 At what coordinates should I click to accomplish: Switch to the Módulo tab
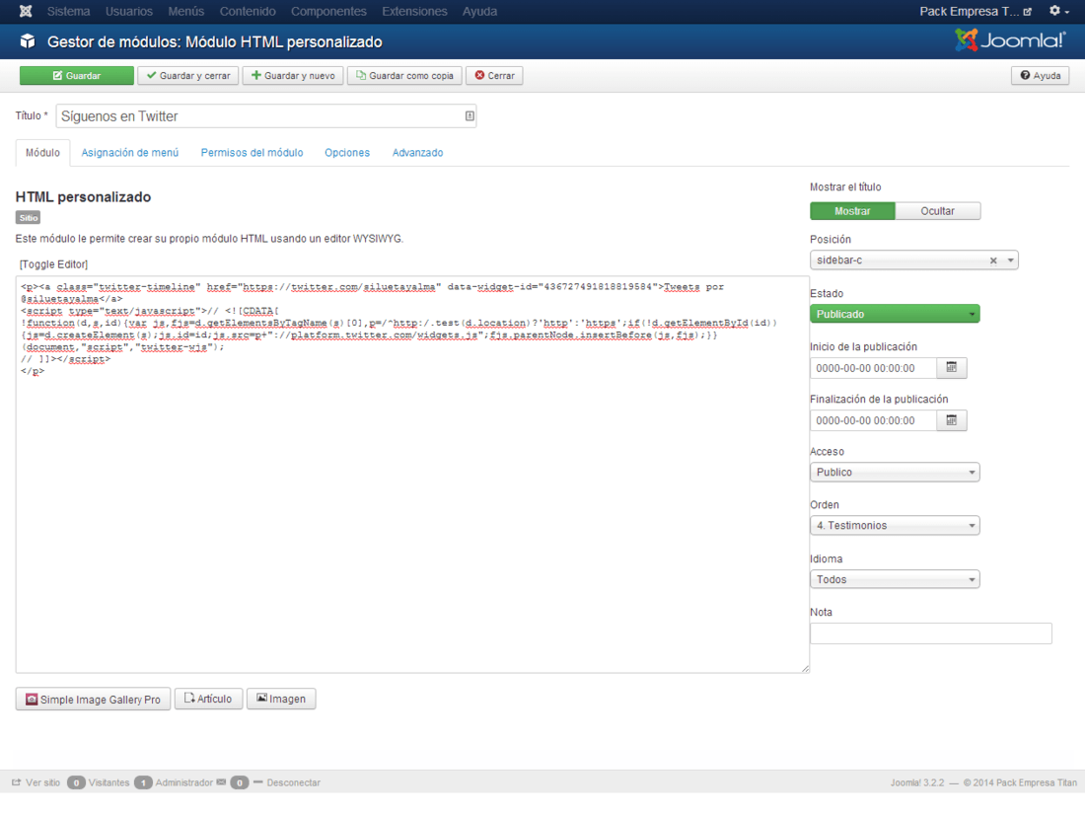(x=42, y=152)
